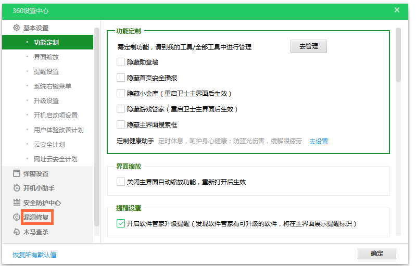This screenshot has width=416, height=266.
Task: Click the horse icon beside 木马查杀
Action: (17, 232)
